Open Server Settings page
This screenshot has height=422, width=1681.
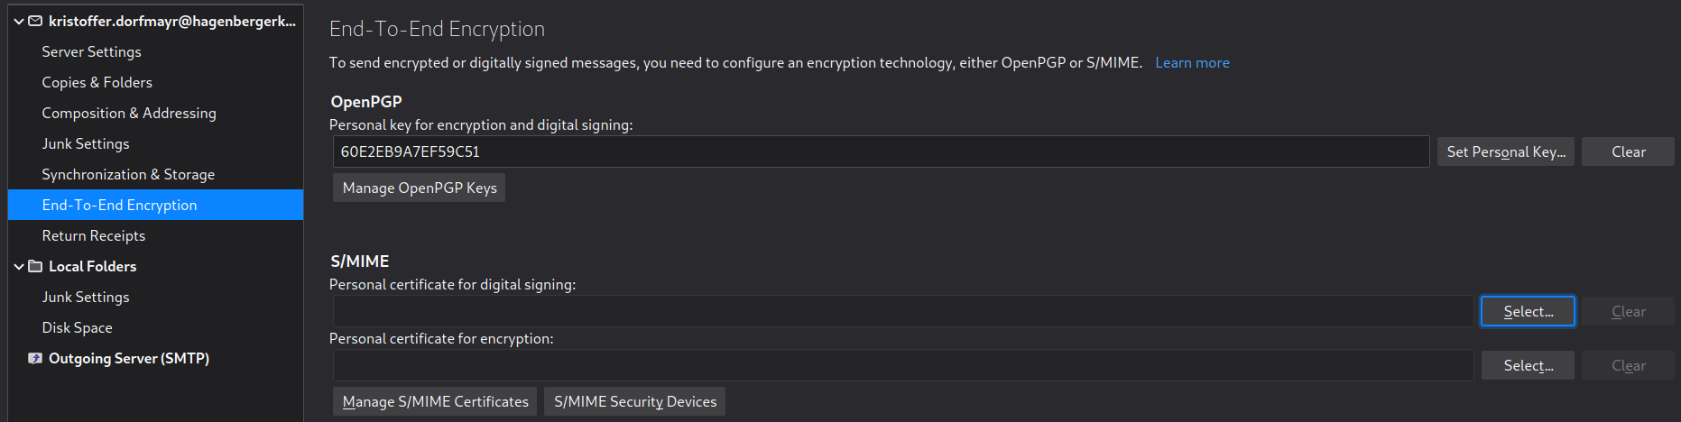(x=91, y=51)
